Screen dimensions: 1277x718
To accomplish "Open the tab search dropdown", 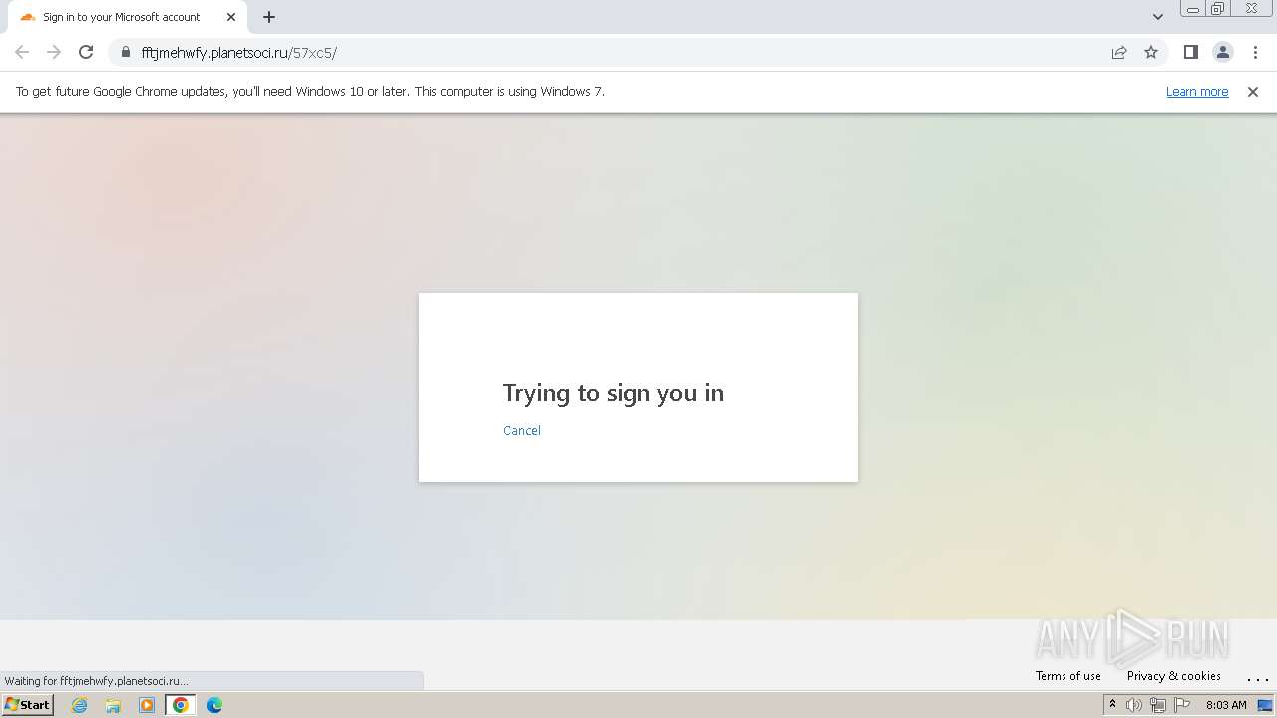I will [1157, 17].
